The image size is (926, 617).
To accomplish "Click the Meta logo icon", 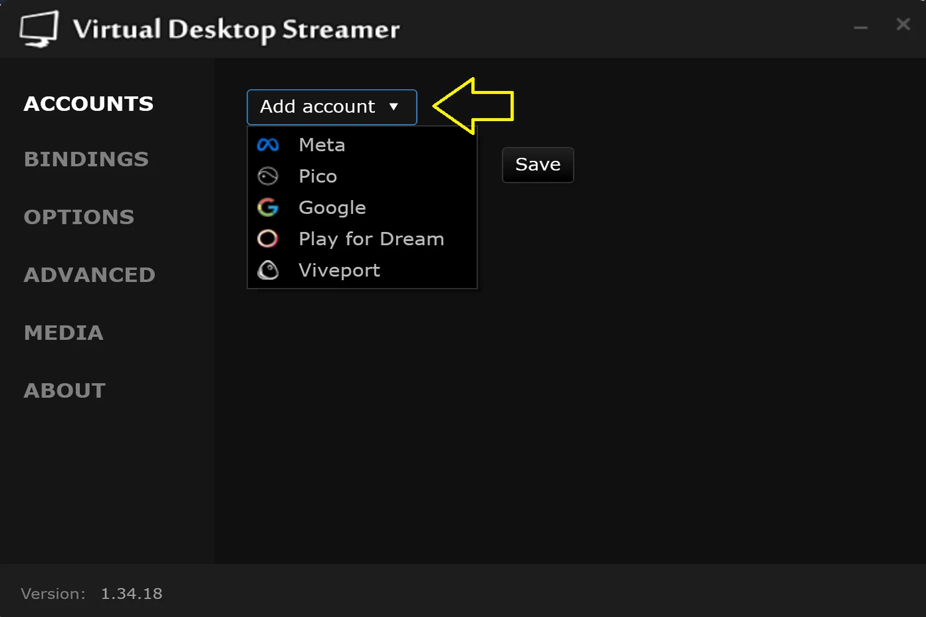I will [x=268, y=145].
